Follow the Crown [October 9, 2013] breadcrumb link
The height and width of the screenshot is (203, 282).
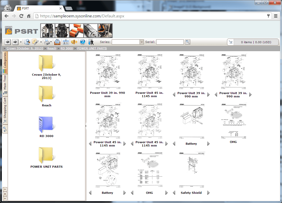click(25, 48)
